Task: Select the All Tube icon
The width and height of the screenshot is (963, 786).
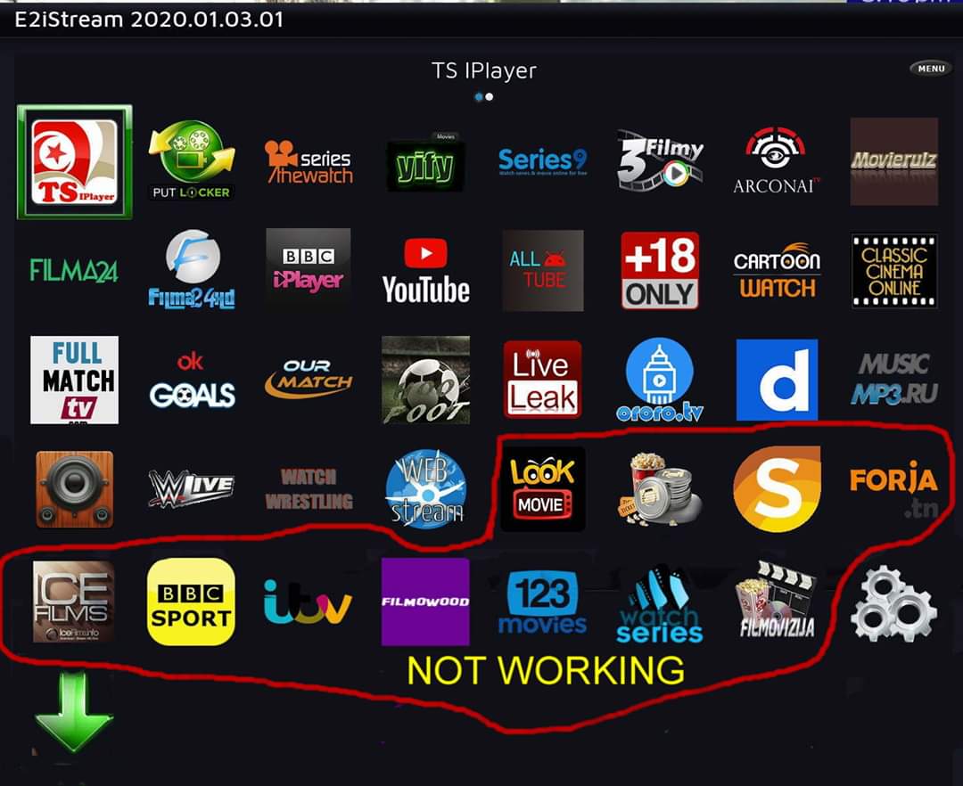Action: [543, 271]
